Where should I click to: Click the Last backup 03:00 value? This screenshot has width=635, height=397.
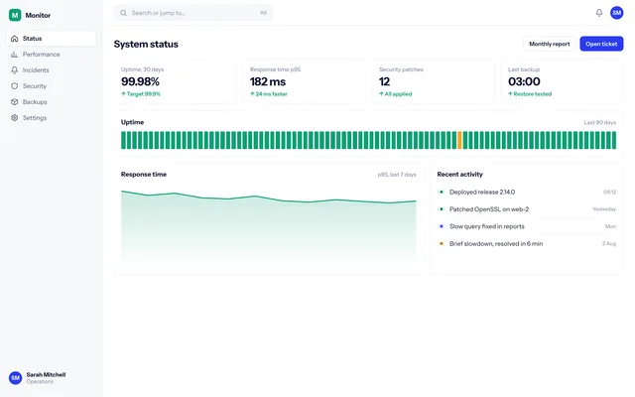(524, 81)
